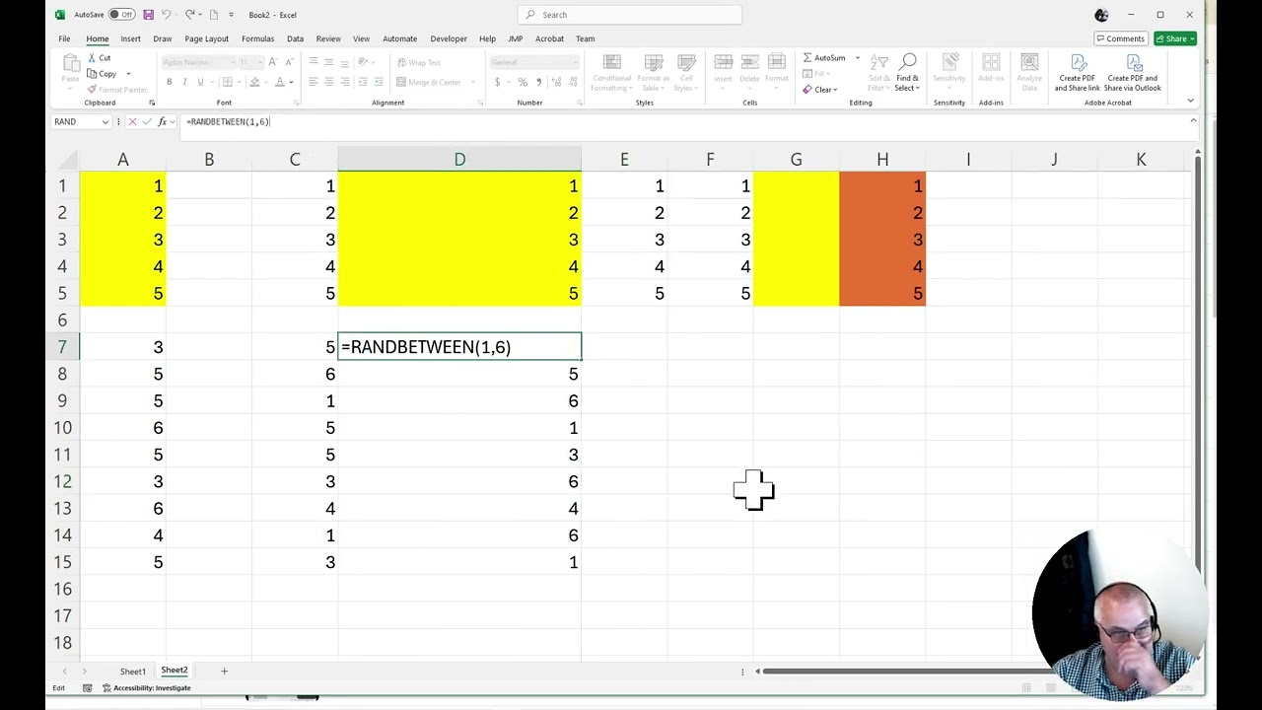This screenshot has width=1262, height=710.
Task: Open the Clear eraser menu
Action: pyautogui.click(x=820, y=90)
